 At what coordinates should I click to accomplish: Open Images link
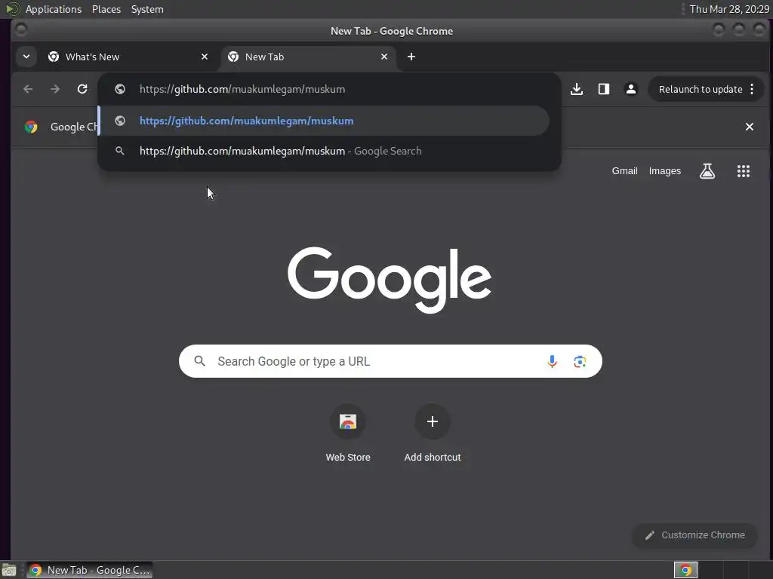pyautogui.click(x=665, y=171)
